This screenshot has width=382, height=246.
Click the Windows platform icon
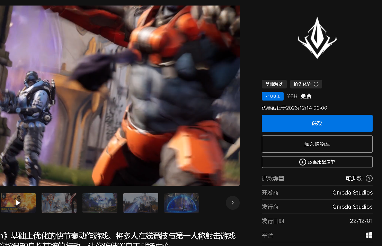[x=370, y=235]
